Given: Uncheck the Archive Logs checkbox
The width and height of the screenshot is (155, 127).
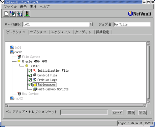Looking at the screenshot, I should click(x=30, y=80).
